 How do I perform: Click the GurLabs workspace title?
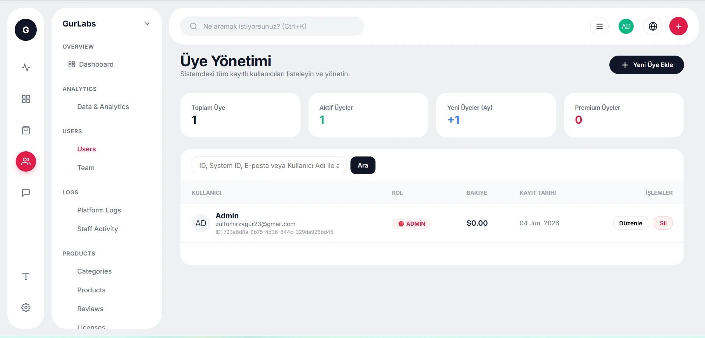(79, 24)
